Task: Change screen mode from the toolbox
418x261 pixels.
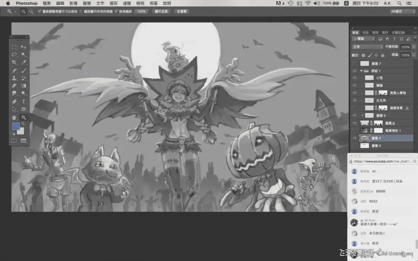Action: tap(24, 141)
